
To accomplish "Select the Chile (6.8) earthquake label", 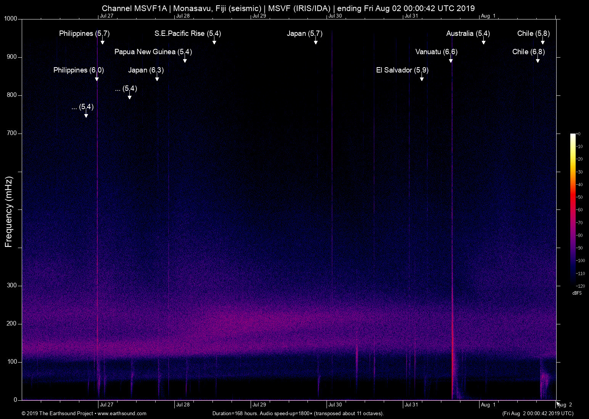I will [x=528, y=52].
